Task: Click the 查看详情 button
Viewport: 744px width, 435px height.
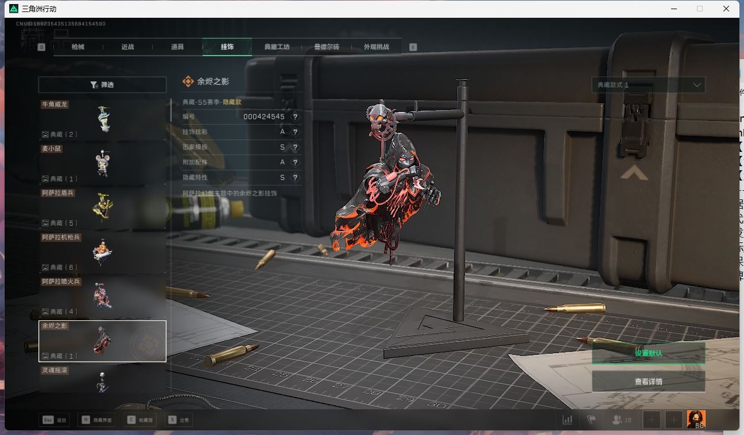Action: pyautogui.click(x=648, y=382)
